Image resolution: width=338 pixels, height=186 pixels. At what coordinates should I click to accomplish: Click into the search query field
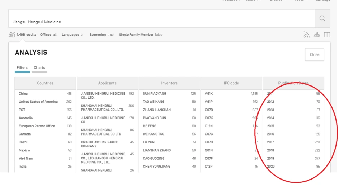(162, 18)
